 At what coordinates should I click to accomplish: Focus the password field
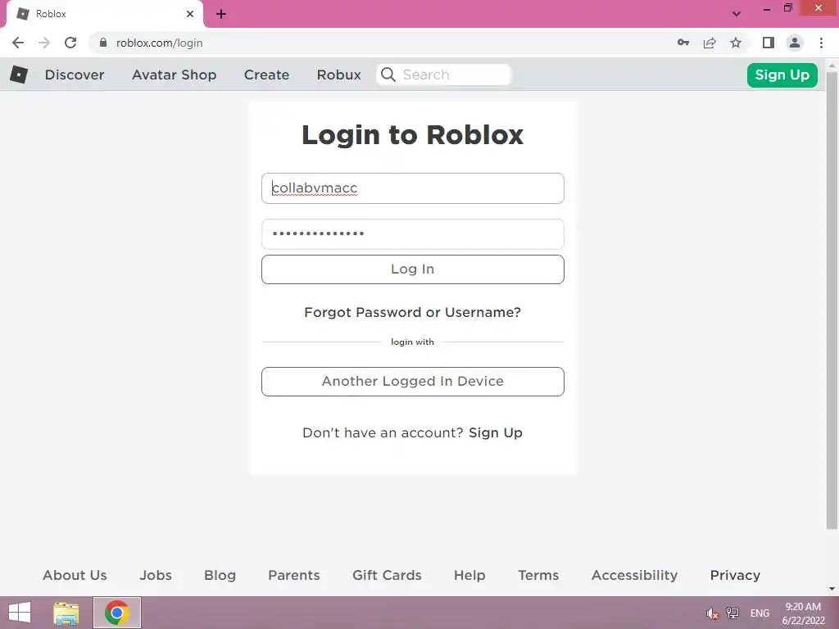point(413,233)
